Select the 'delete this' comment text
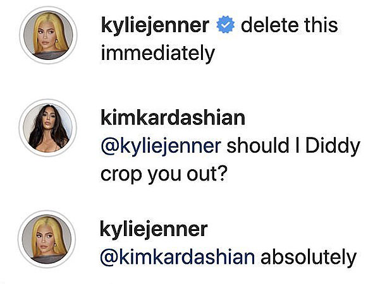 (x=289, y=25)
